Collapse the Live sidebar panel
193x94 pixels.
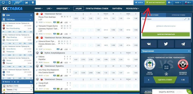tap(31, 15)
